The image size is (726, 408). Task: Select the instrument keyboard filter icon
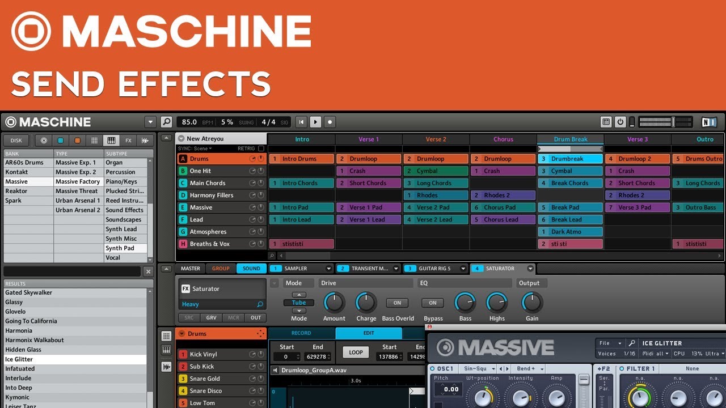click(x=111, y=141)
